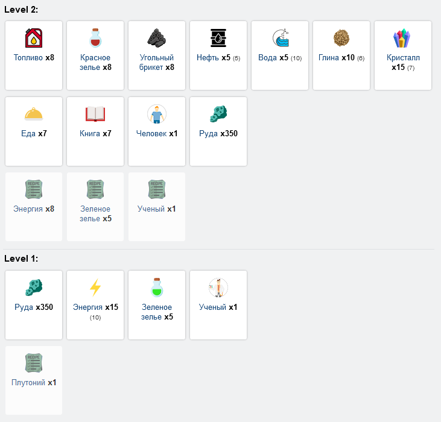Open the Топливо x8 link
Viewport: 441px width, 422px height.
(34, 58)
